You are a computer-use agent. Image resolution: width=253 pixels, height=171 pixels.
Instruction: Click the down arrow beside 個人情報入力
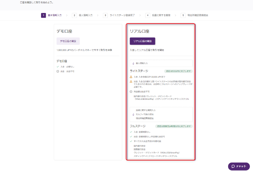click(133, 63)
